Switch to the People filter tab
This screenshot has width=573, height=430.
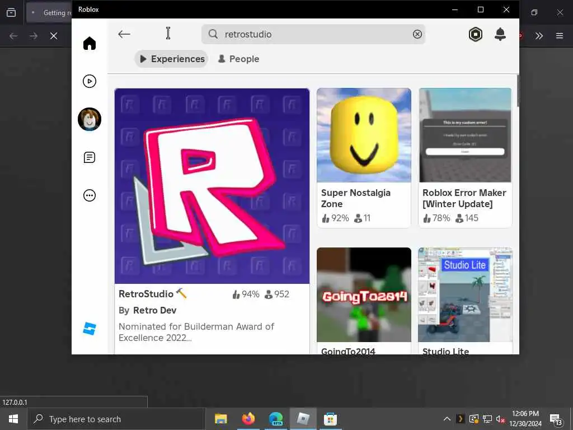[238, 59]
